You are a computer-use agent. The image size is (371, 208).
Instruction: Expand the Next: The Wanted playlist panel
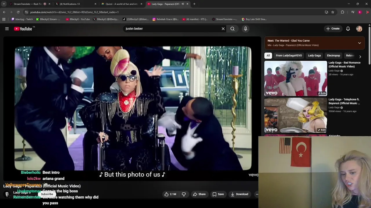click(359, 43)
